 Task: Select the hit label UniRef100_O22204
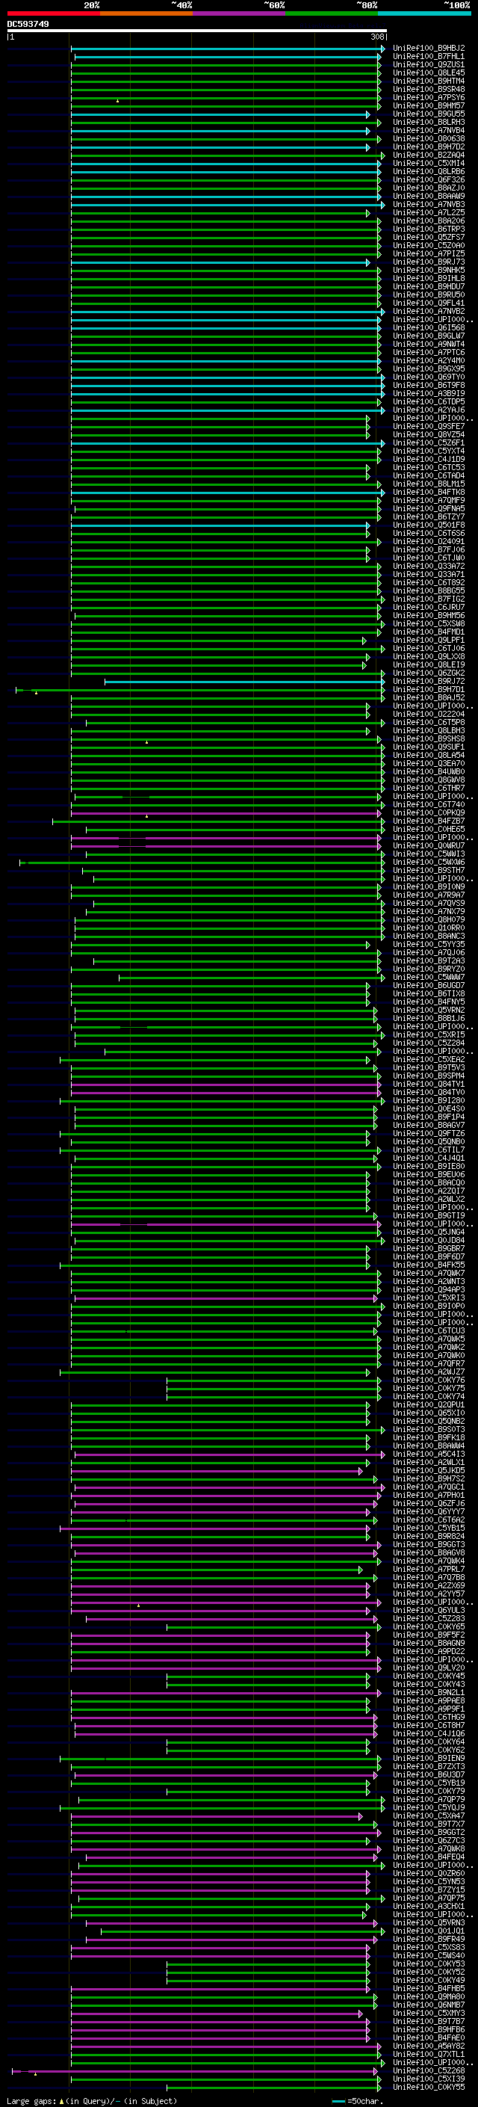coord(429,715)
